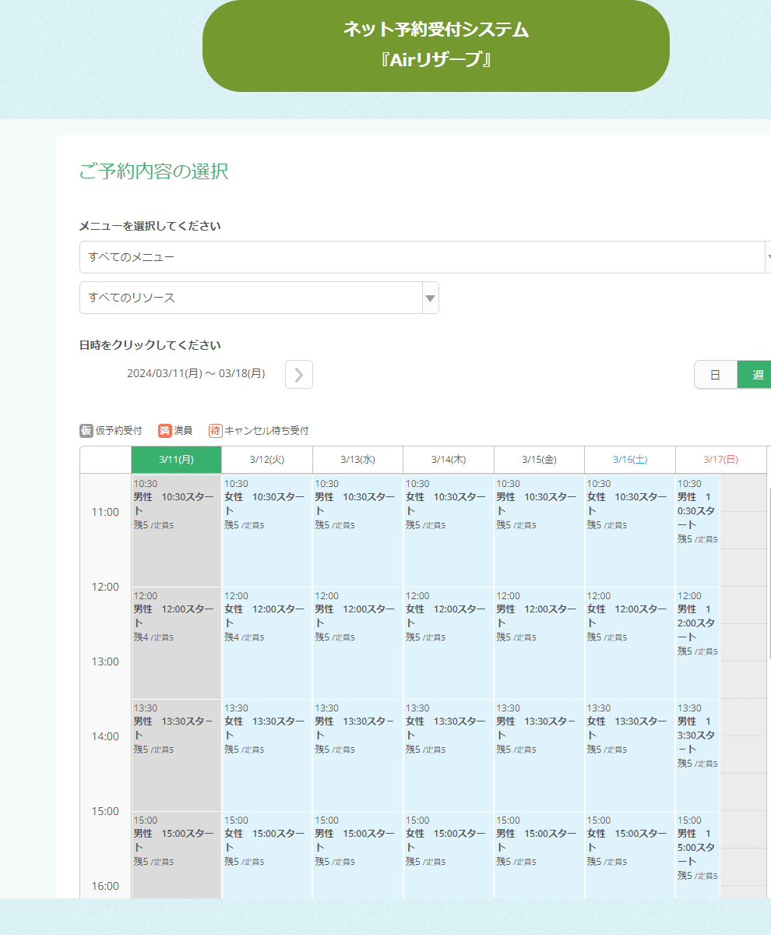
Task: Click the Airリザーブ header banner
Action: (435, 45)
